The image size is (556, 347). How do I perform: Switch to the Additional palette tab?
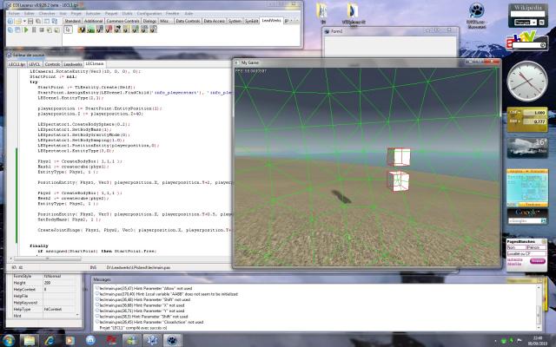point(93,21)
